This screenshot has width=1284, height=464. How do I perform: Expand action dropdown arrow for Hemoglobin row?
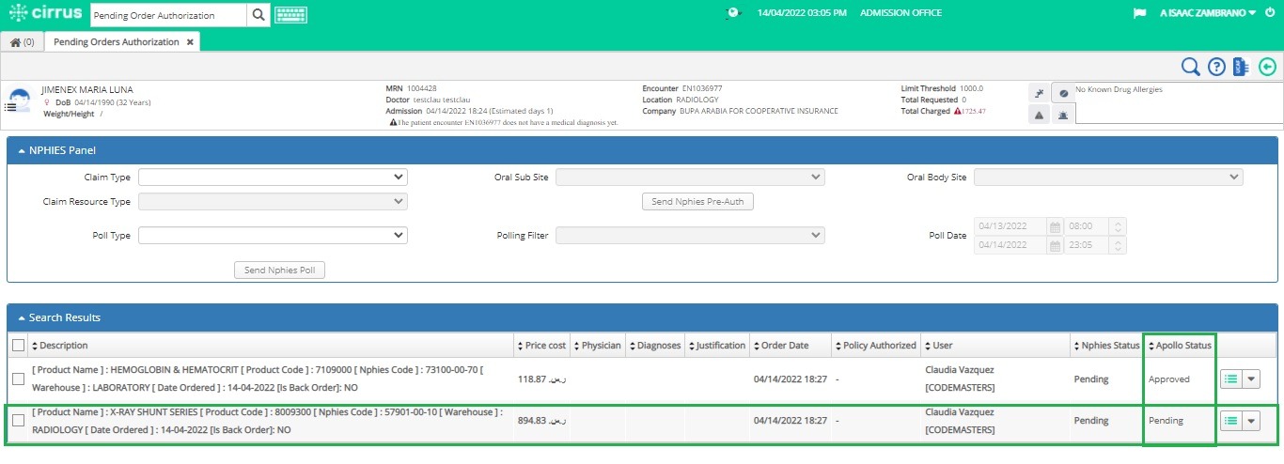(x=1251, y=379)
